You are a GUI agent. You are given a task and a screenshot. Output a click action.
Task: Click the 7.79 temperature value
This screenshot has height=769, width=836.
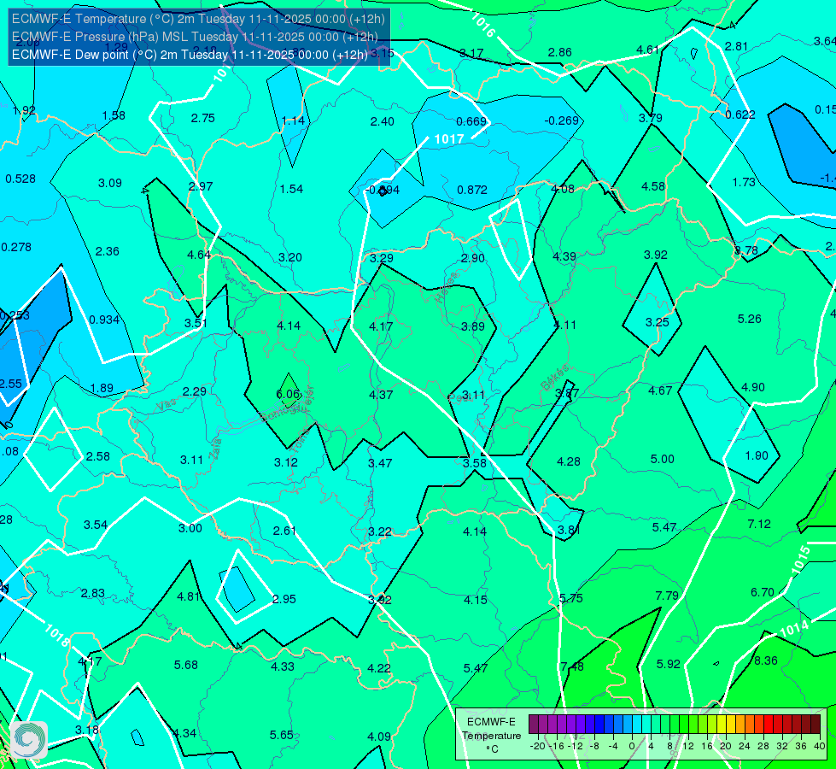(666, 596)
